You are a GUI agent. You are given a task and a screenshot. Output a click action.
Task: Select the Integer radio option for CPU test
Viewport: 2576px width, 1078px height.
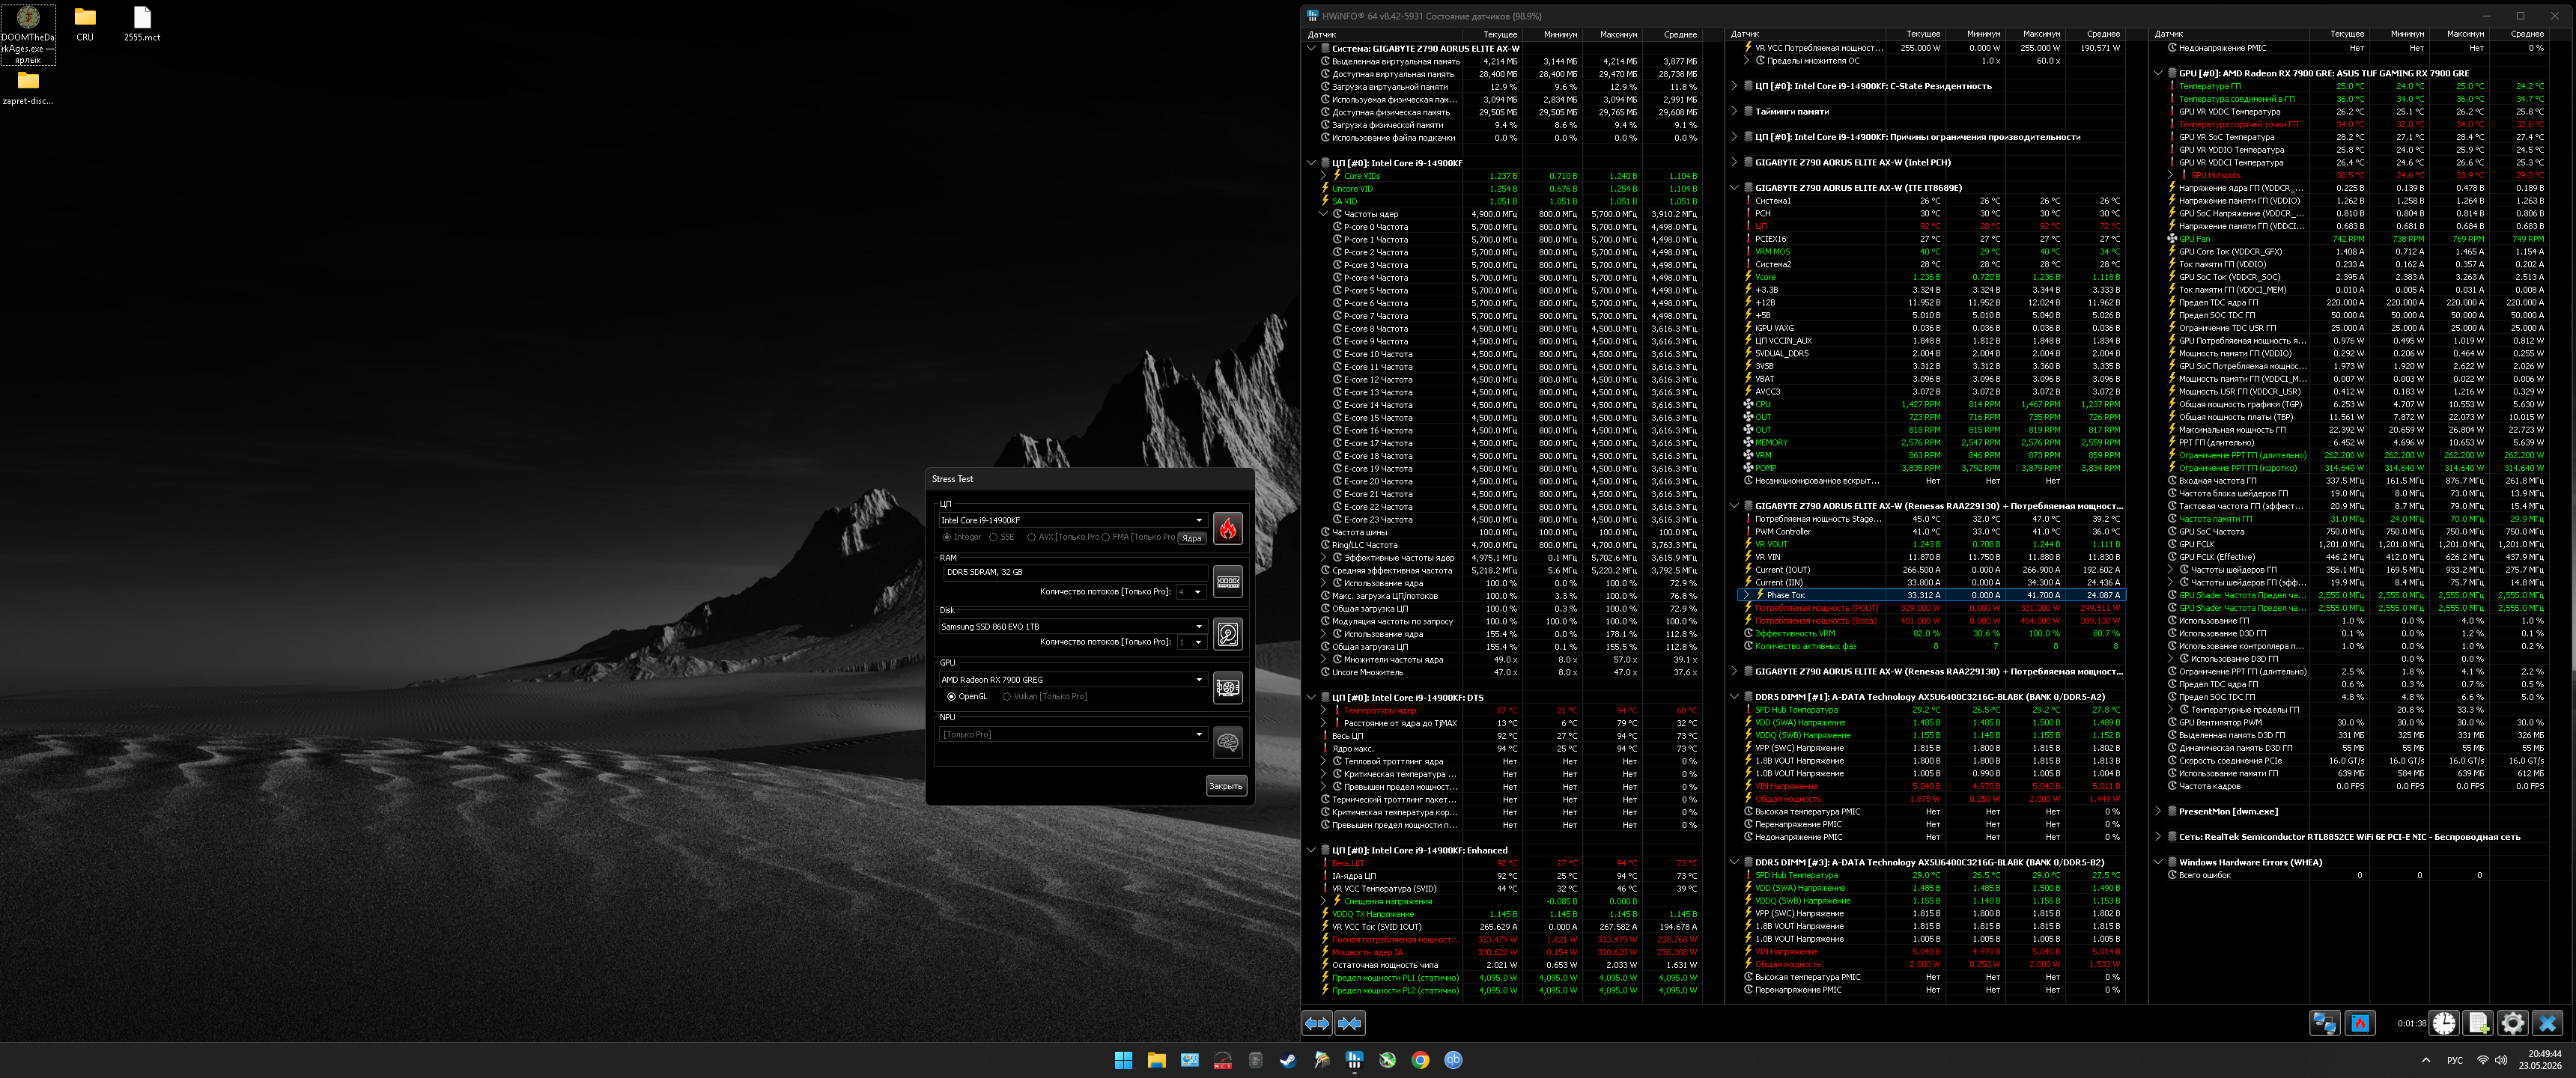pyautogui.click(x=961, y=537)
